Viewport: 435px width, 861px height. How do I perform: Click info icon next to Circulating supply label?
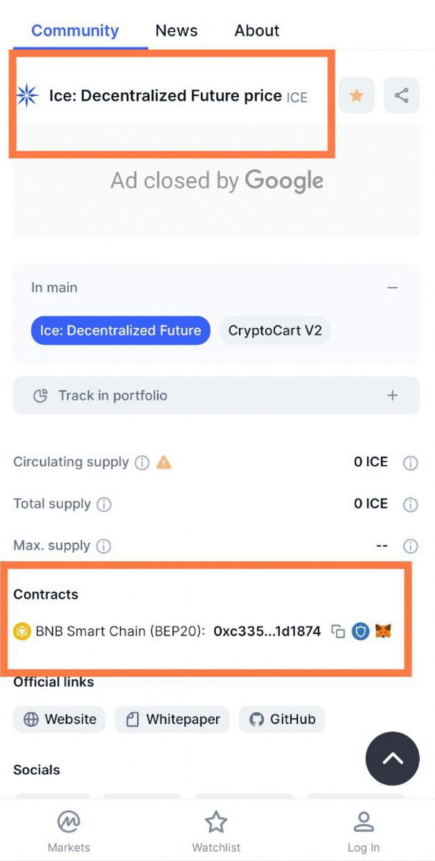(142, 463)
